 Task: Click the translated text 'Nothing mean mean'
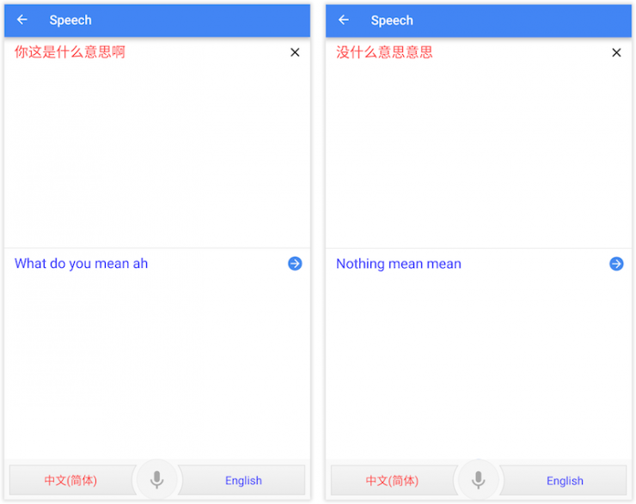point(399,264)
